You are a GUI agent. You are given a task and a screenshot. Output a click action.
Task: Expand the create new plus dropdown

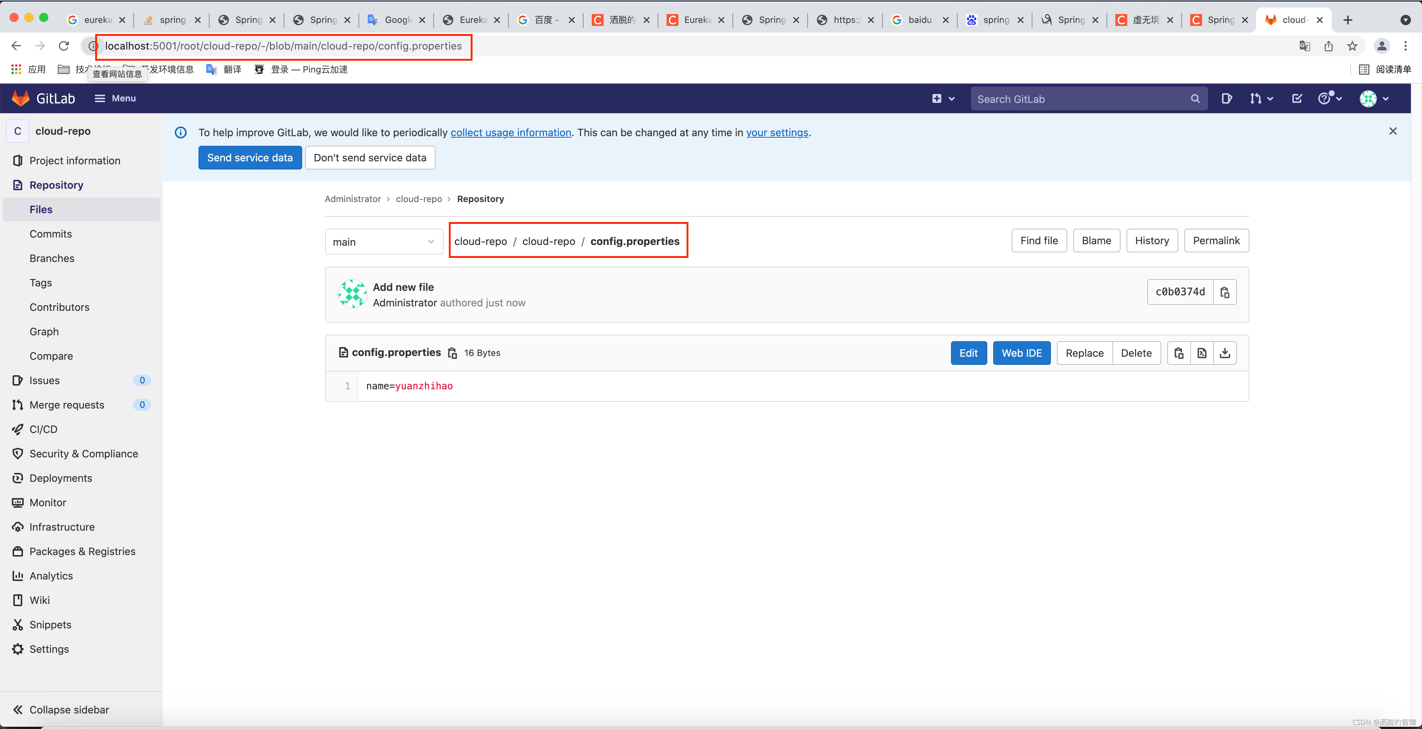[943, 99]
